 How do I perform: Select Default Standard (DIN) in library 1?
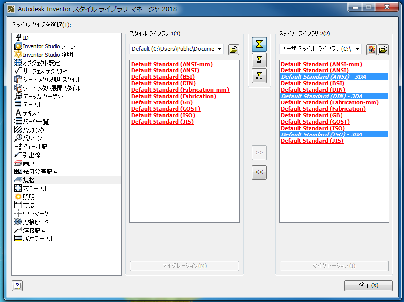coord(163,83)
